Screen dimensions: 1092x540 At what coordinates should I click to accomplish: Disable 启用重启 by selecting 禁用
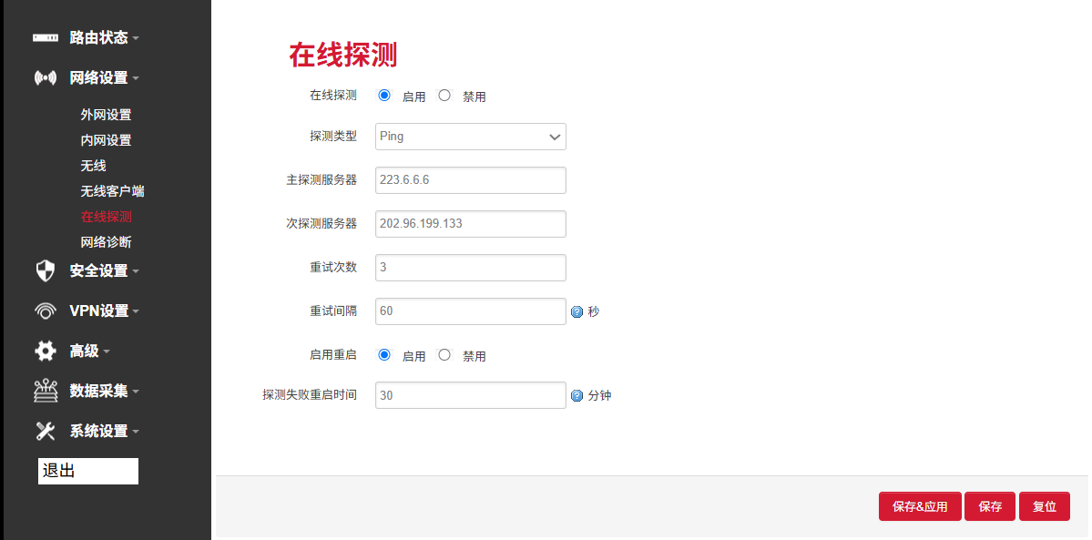coord(444,354)
